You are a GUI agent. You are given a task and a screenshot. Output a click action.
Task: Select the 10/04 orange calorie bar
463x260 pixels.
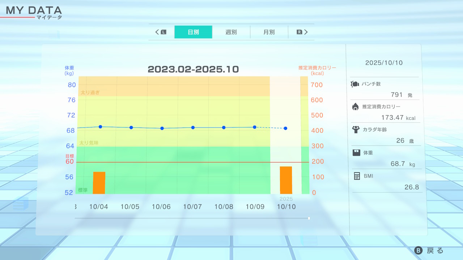click(x=99, y=183)
